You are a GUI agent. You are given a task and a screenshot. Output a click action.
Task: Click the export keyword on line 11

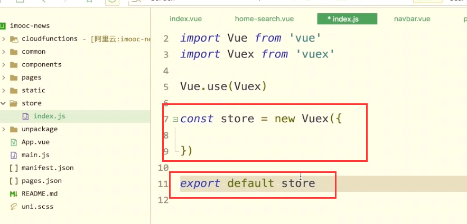coord(200,183)
